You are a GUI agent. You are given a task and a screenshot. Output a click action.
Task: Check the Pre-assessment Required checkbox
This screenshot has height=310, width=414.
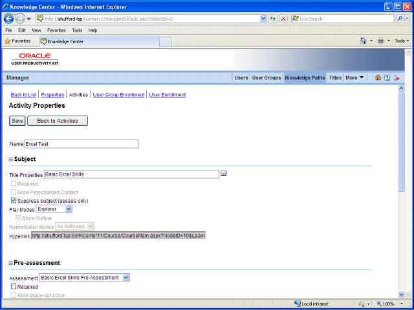point(14,287)
